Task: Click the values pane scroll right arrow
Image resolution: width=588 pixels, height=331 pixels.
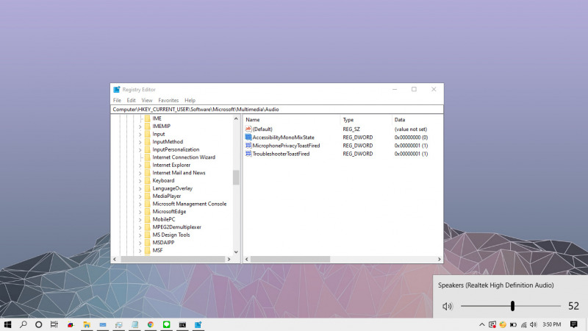Action: click(x=439, y=260)
